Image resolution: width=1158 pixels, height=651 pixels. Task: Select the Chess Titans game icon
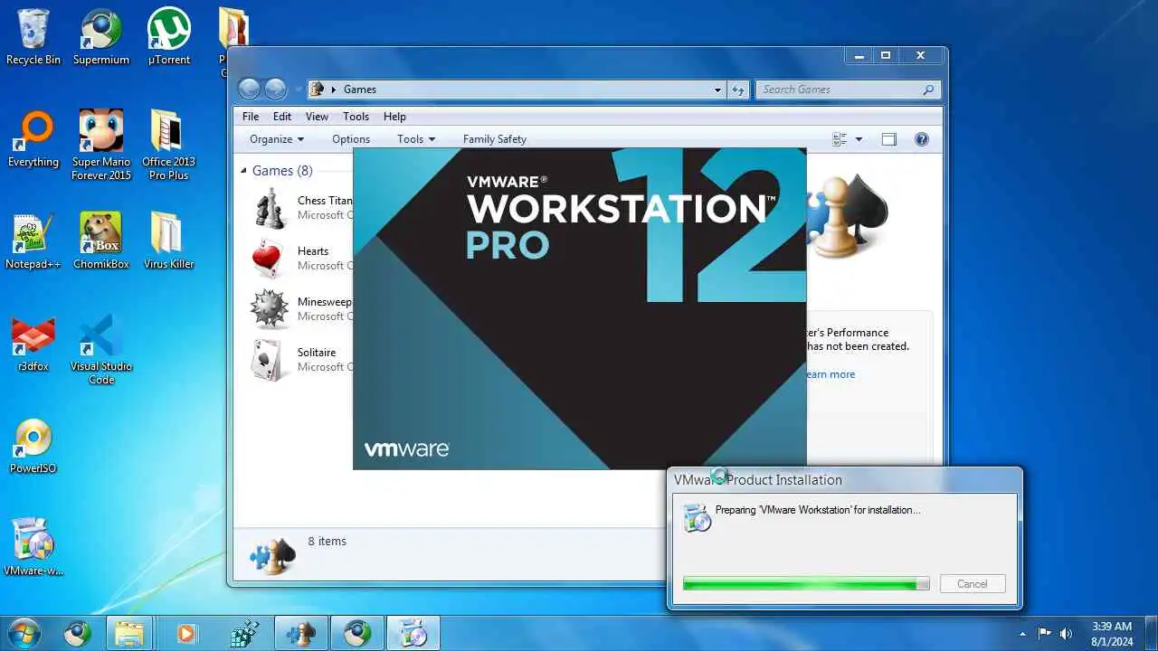[271, 208]
